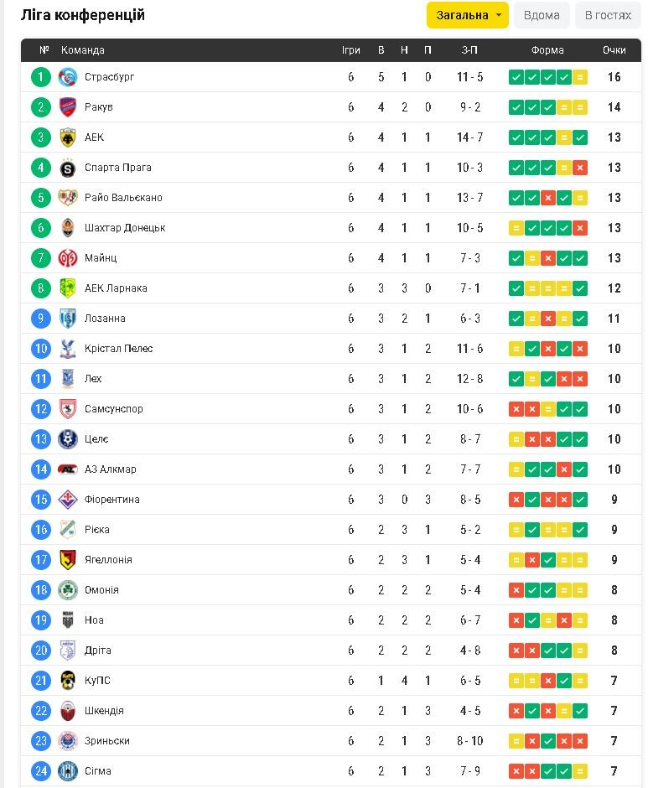Image resolution: width=648 pixels, height=788 pixels.
Task: Open the Крістал Пелес team link
Action: [x=118, y=349]
